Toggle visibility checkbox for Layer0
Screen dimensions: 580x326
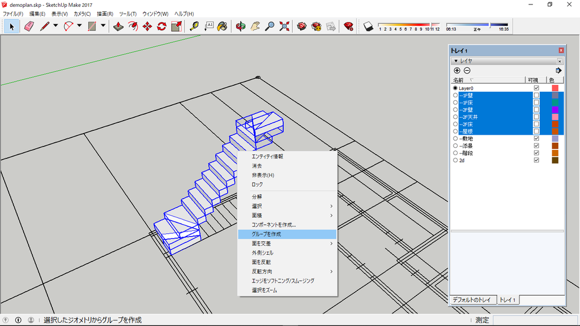[536, 88]
